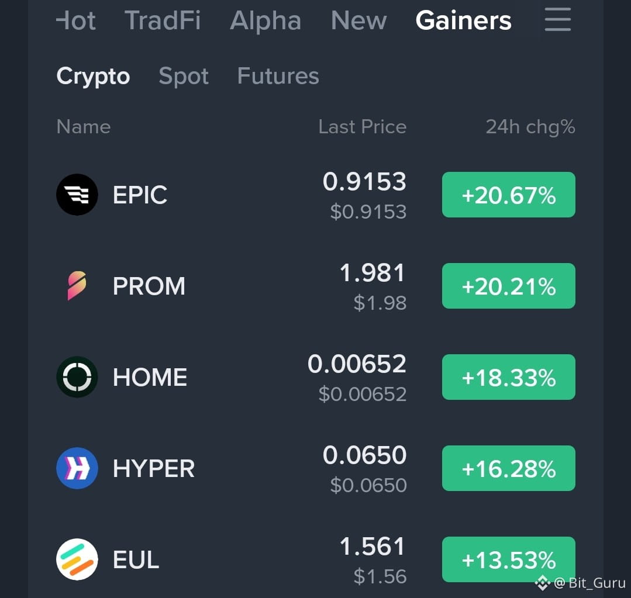Sort by the Name column header
Viewport: 631px width, 598px height.
tap(83, 127)
